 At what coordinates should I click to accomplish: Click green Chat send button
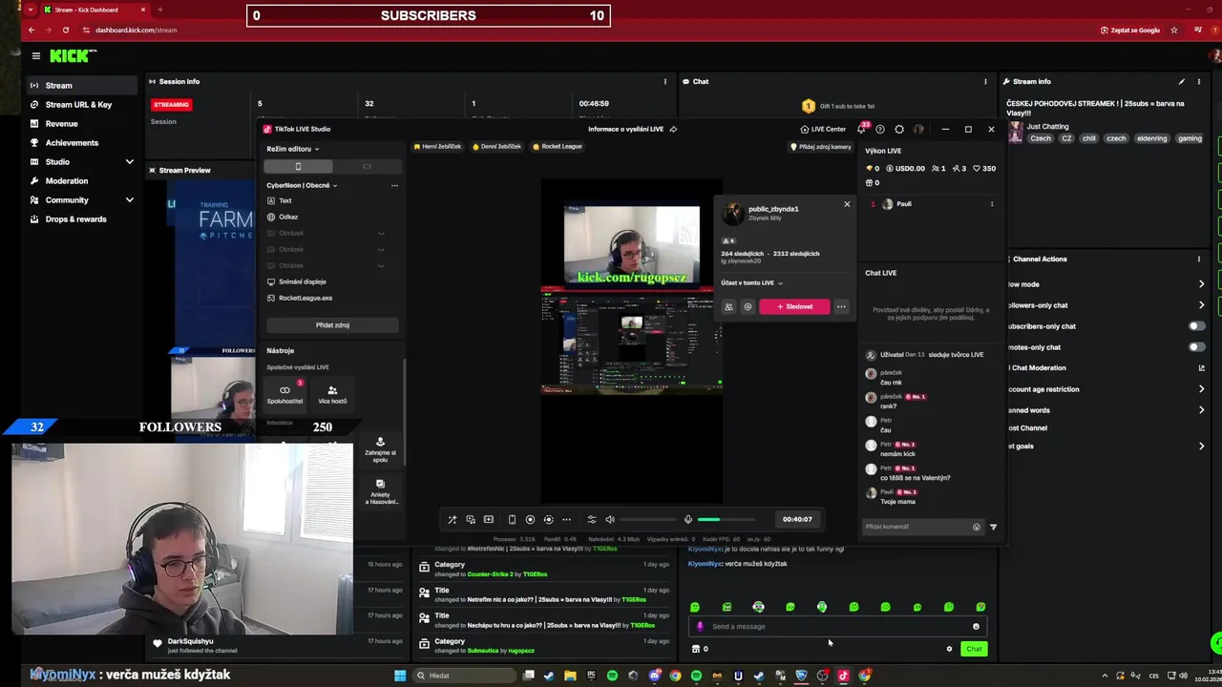(974, 650)
